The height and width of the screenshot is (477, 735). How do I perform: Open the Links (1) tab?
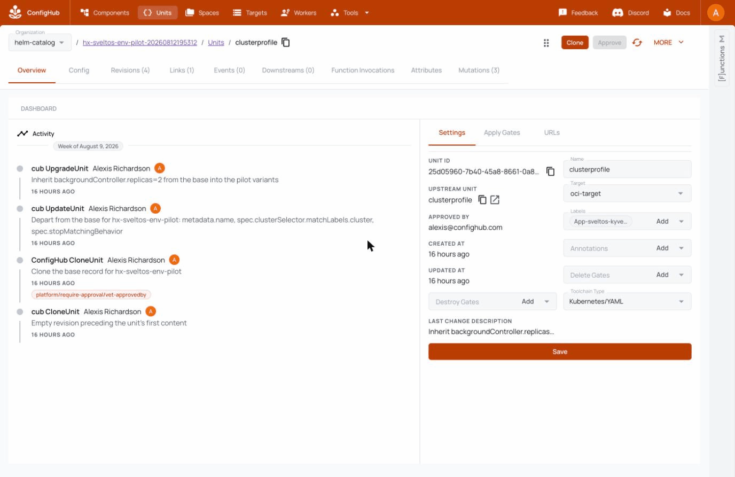[x=182, y=71]
